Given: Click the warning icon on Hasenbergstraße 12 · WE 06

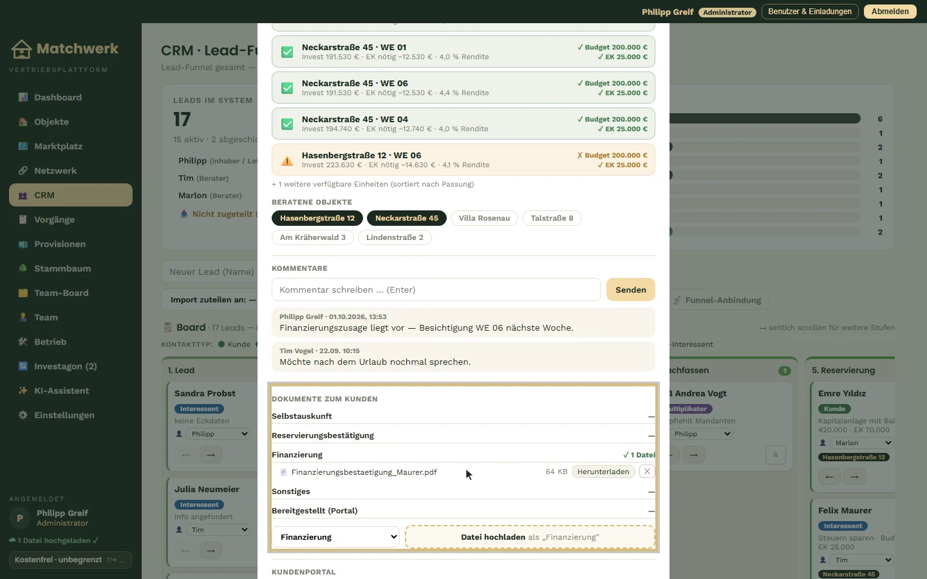Looking at the screenshot, I should tap(287, 160).
